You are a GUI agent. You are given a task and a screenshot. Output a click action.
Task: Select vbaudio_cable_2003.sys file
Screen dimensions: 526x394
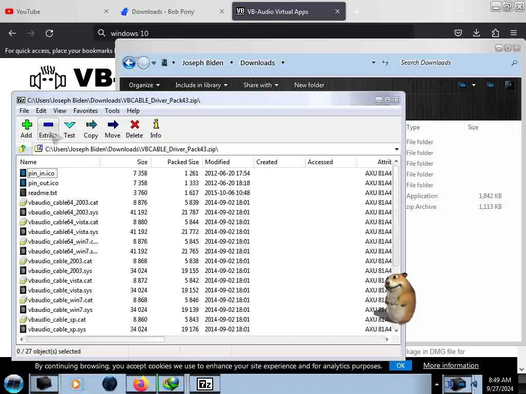pos(60,271)
